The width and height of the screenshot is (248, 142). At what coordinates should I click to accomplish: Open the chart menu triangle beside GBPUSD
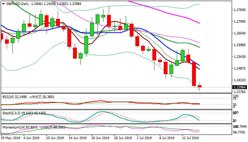tap(3, 4)
